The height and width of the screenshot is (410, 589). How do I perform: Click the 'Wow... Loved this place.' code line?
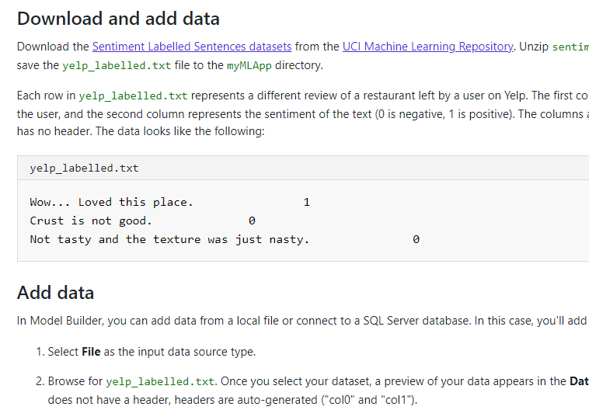[111, 202]
